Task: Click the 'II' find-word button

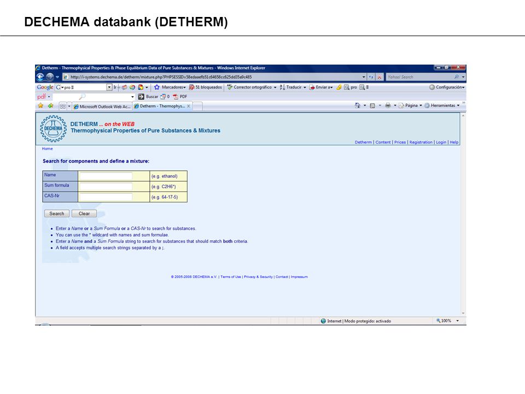Action: (x=364, y=87)
